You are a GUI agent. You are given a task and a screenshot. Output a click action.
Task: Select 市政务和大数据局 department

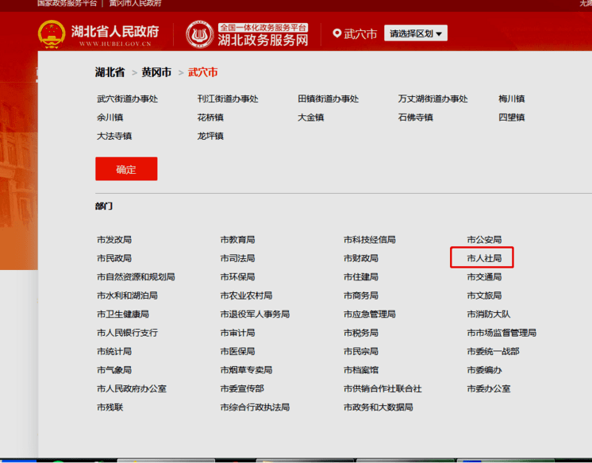tap(379, 407)
